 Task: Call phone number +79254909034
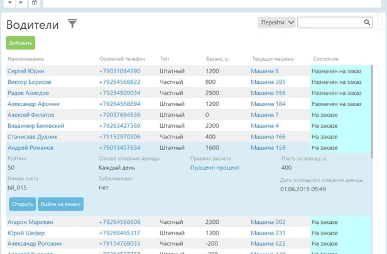tap(119, 93)
